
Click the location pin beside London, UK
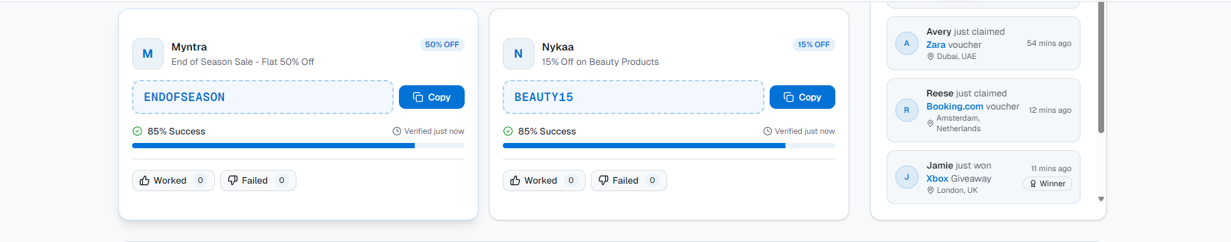point(931,190)
